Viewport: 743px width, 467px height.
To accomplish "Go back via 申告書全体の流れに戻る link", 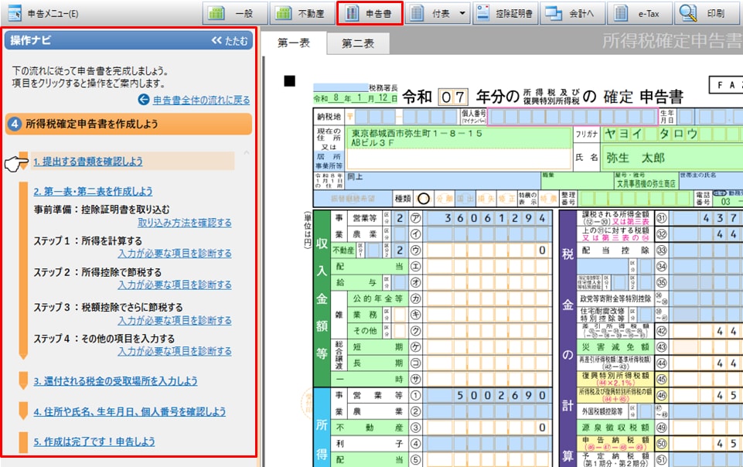I will coord(200,100).
